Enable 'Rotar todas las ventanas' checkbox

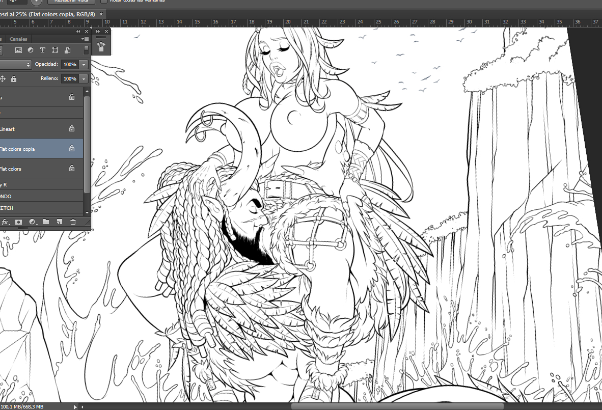coord(104,1)
